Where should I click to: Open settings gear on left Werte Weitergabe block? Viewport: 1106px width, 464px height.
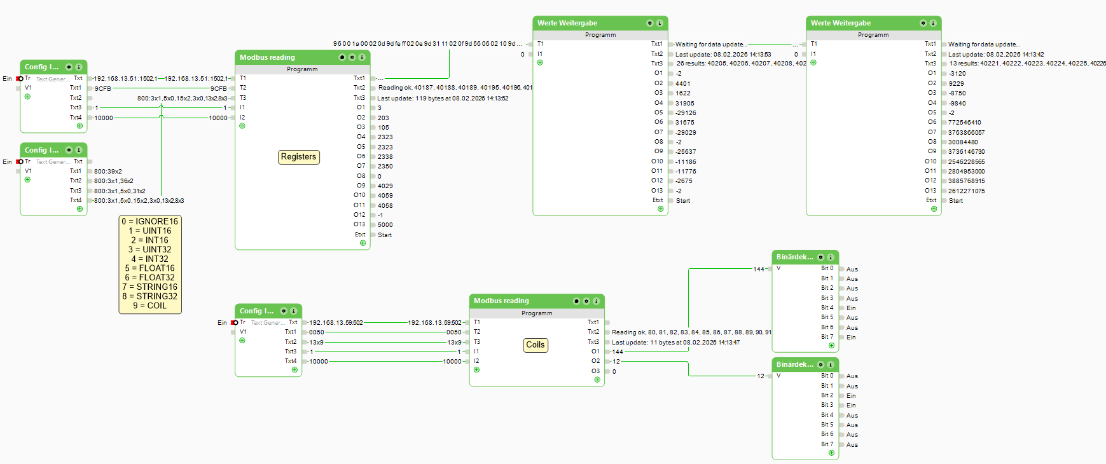tap(649, 23)
